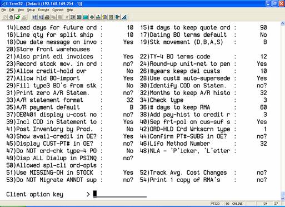Viewport: 285px width, 207px height.
Task: Select '24)Round-up unit-net to pen' text
Action: [185, 63]
